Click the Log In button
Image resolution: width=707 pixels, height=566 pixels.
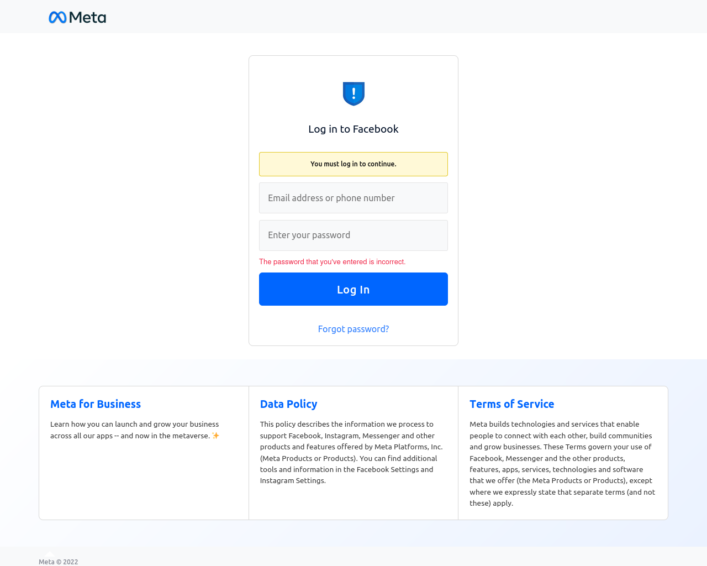click(x=353, y=289)
